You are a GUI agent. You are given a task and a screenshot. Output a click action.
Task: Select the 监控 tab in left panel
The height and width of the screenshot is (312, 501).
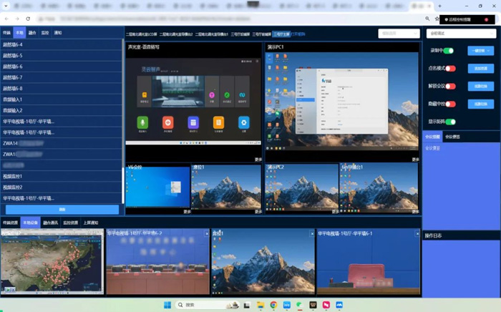[45, 33]
